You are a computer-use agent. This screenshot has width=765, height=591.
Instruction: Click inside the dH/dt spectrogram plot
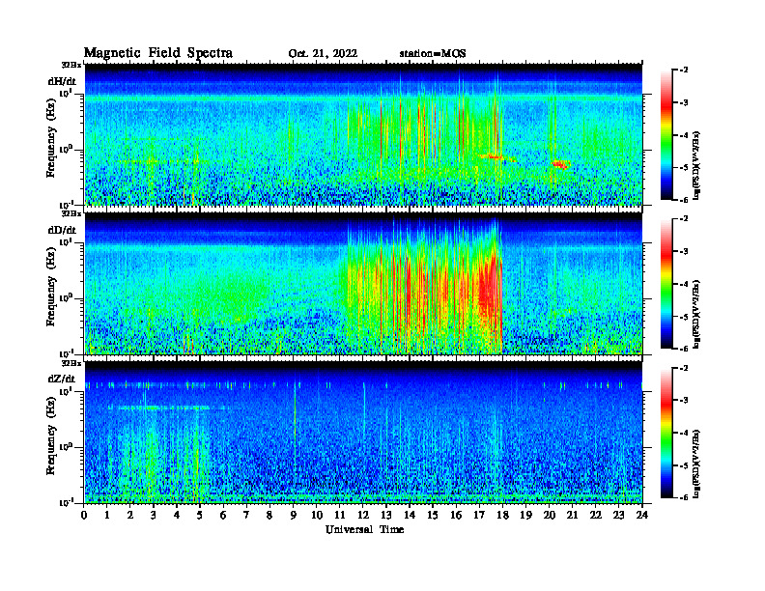363,134
